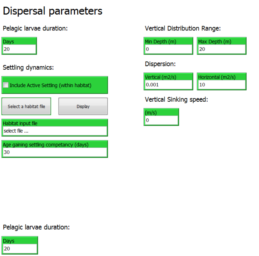Click into the Max Depth (m) field
The width and height of the screenshot is (259, 256).
(x=222, y=49)
